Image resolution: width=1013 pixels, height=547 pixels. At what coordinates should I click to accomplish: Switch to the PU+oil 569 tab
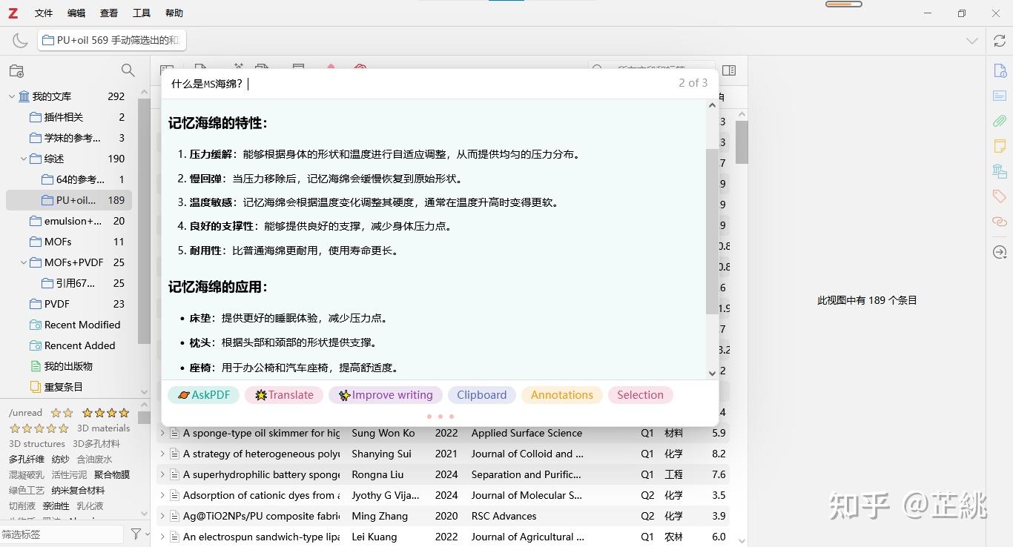coord(112,41)
